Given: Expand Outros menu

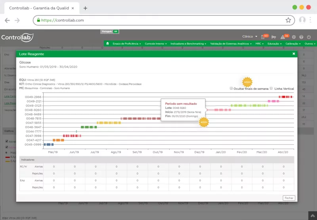Looking at the screenshot, I should point(310,44).
